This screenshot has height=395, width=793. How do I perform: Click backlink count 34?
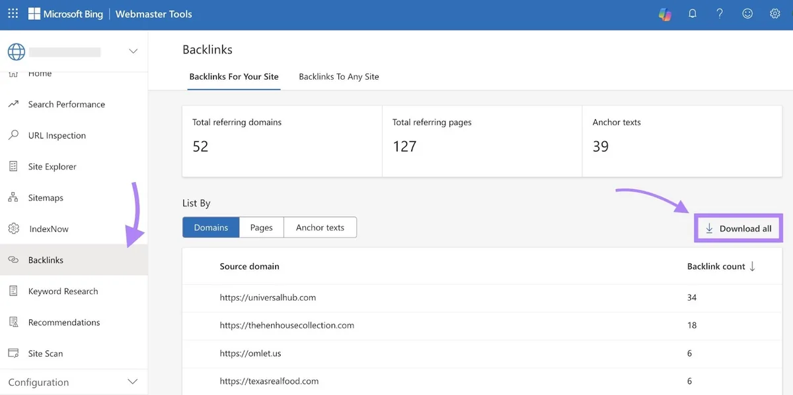click(692, 297)
